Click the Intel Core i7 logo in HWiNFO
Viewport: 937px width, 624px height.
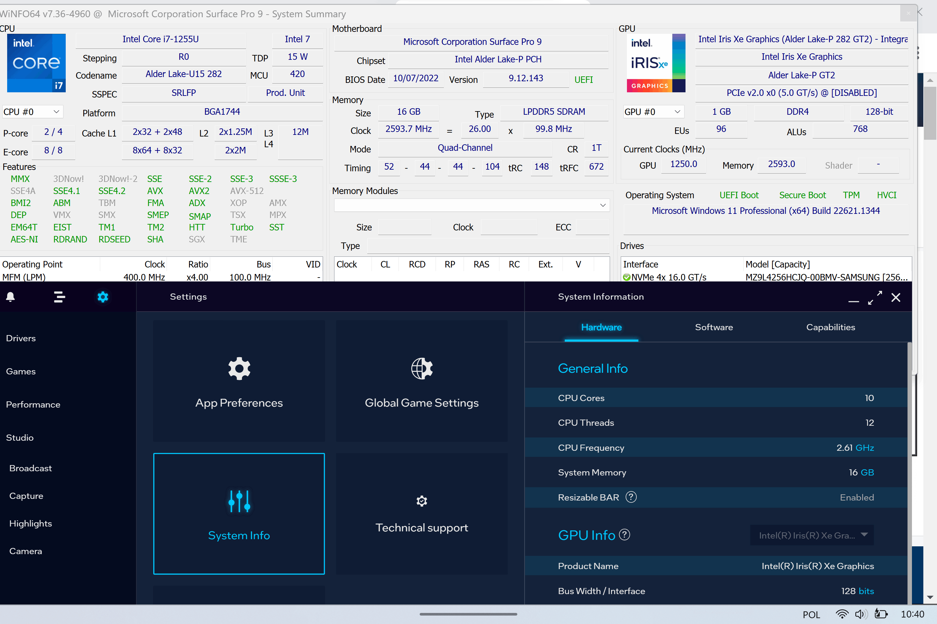coord(36,63)
